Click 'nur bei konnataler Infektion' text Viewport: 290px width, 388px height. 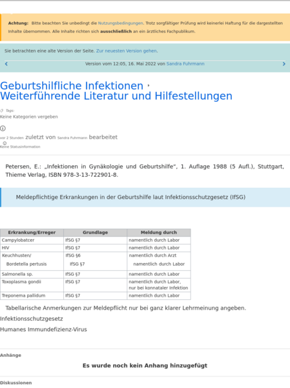pyautogui.click(x=158, y=288)
